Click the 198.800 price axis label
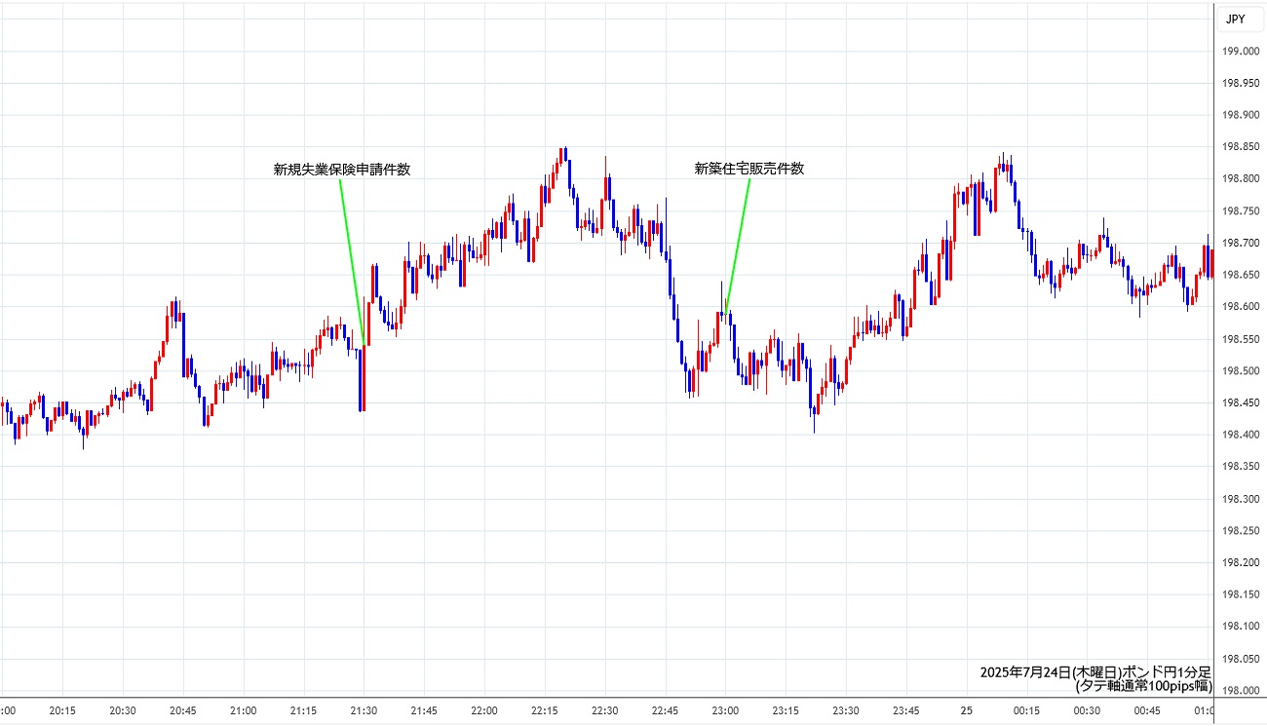The width and height of the screenshot is (1267, 726). [x=1242, y=179]
